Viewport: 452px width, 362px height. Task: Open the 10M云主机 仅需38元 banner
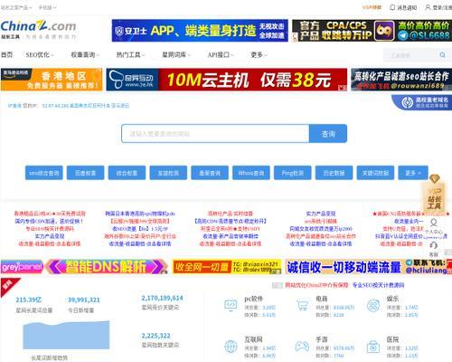(227, 80)
